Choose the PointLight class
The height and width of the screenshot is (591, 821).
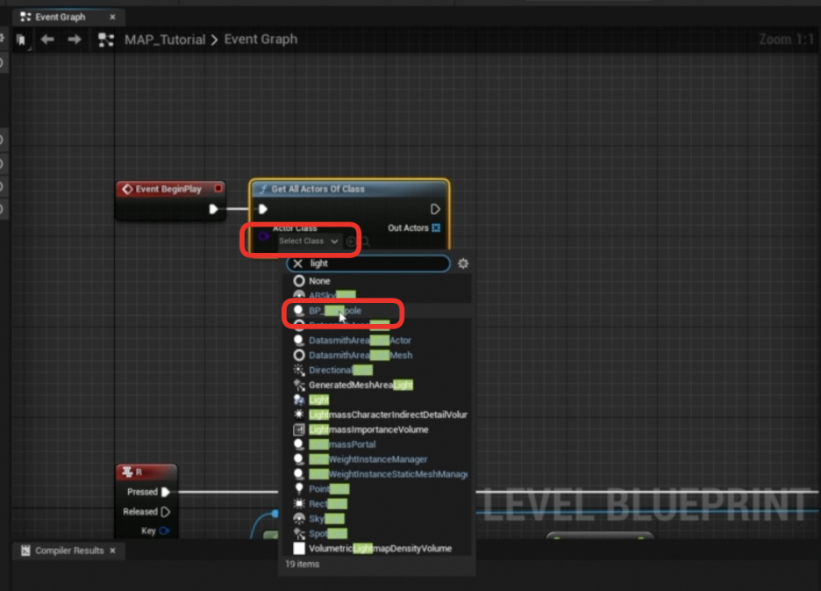(377, 489)
